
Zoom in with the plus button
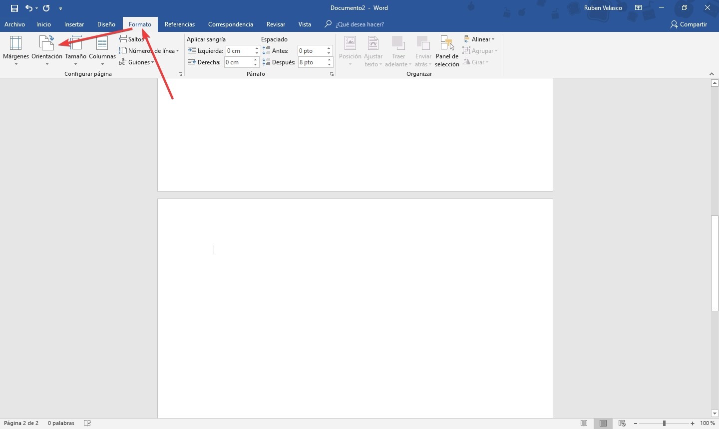[x=693, y=423]
